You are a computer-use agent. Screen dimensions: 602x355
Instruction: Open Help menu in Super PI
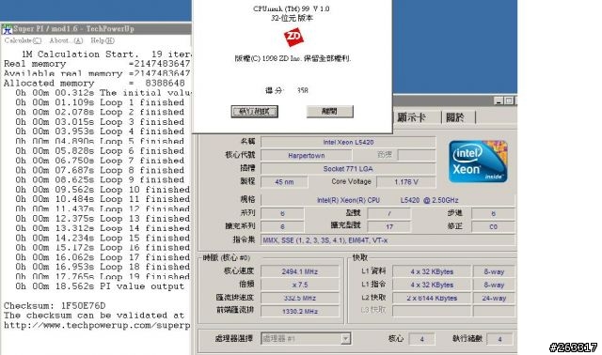103,40
